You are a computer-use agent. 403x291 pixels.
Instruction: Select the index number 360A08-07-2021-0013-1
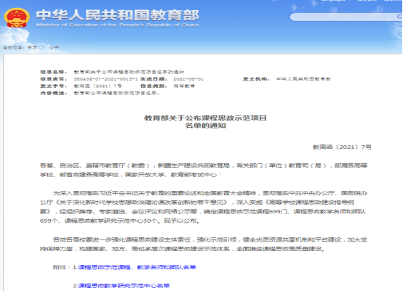(106, 79)
